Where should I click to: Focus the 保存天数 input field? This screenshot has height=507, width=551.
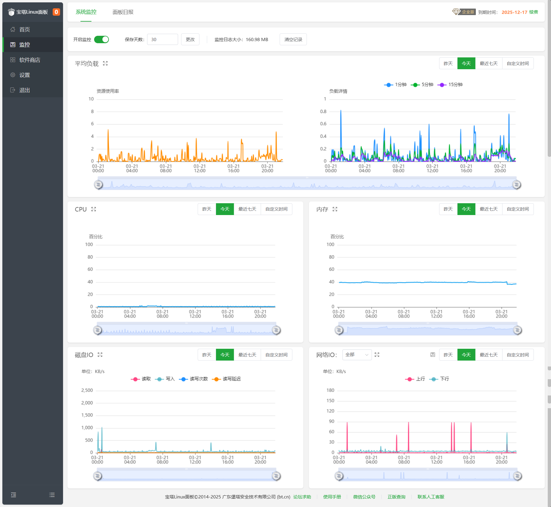[162, 39]
